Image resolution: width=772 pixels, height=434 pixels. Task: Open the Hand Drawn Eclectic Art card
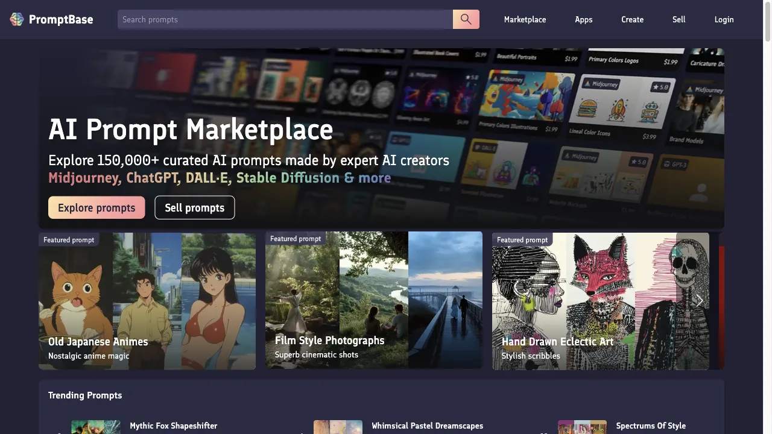click(601, 301)
